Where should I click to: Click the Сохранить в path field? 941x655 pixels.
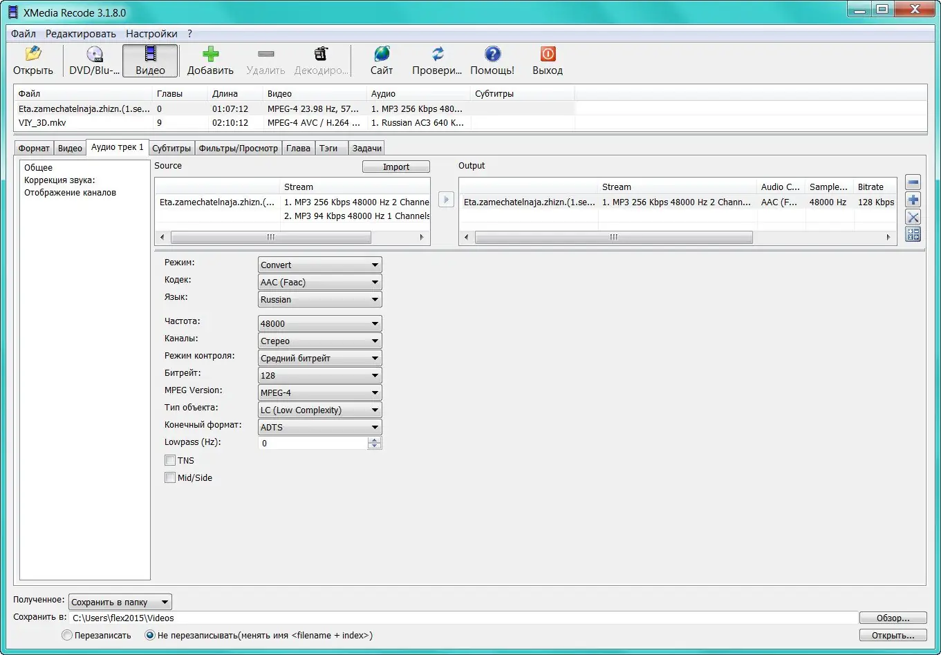463,618
